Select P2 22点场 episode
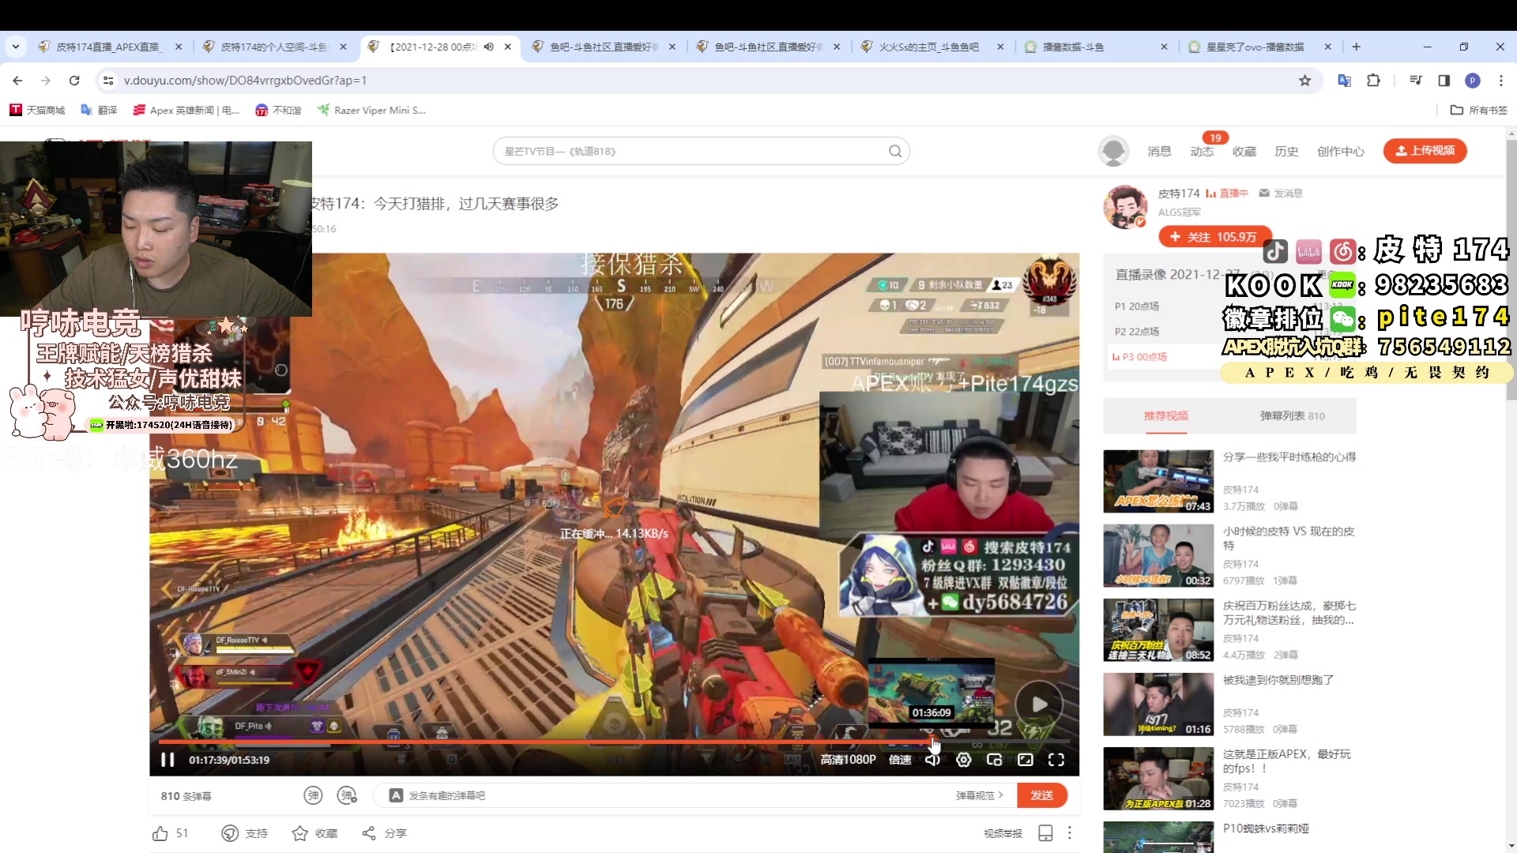Screen dimensions: 1517x853 (1137, 332)
